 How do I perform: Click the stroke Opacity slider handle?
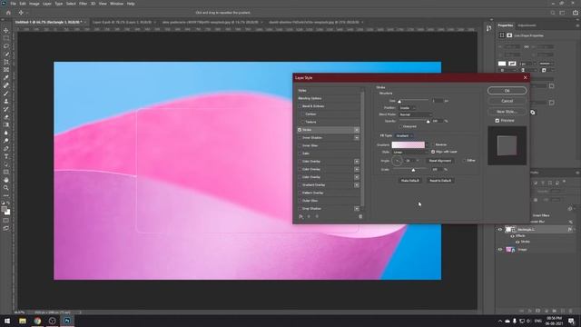click(428, 122)
